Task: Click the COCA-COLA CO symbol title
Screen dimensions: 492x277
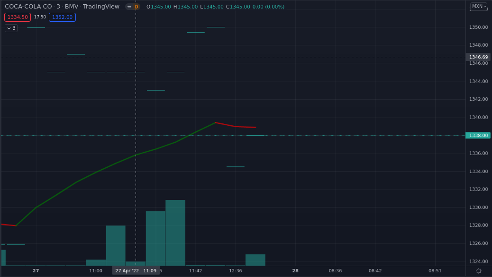Action: pyautogui.click(x=28, y=7)
